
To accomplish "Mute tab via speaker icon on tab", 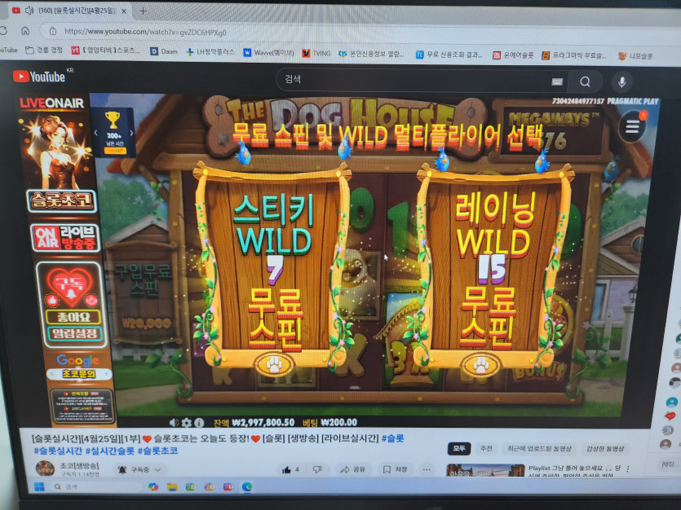I will (29, 11).
